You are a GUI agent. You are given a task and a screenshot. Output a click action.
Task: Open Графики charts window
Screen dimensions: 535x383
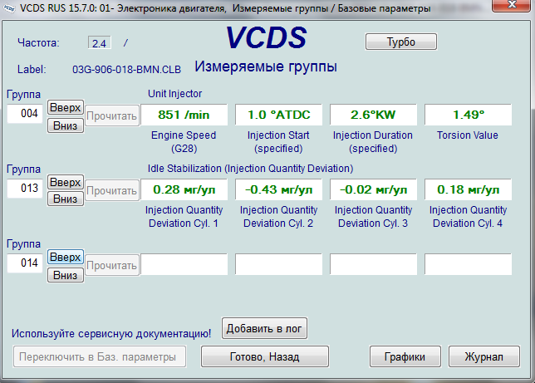405,356
